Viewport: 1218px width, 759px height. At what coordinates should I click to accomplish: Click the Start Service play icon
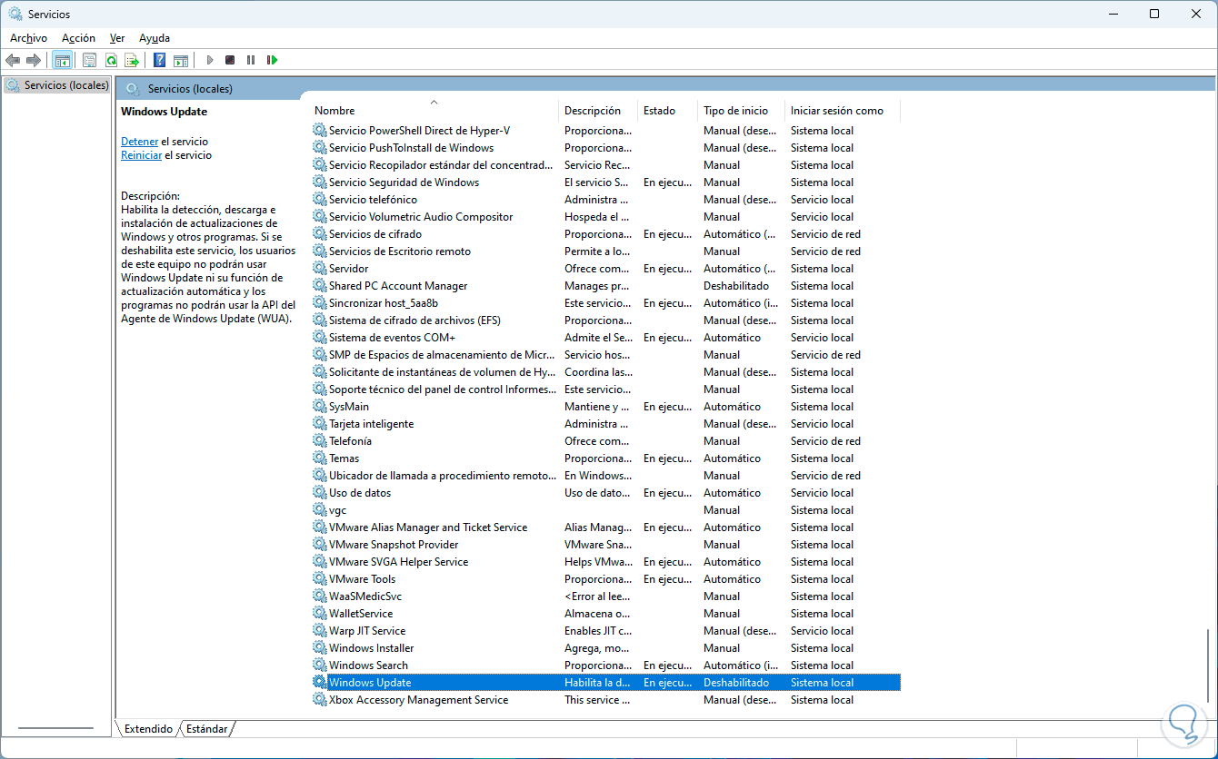pos(209,60)
